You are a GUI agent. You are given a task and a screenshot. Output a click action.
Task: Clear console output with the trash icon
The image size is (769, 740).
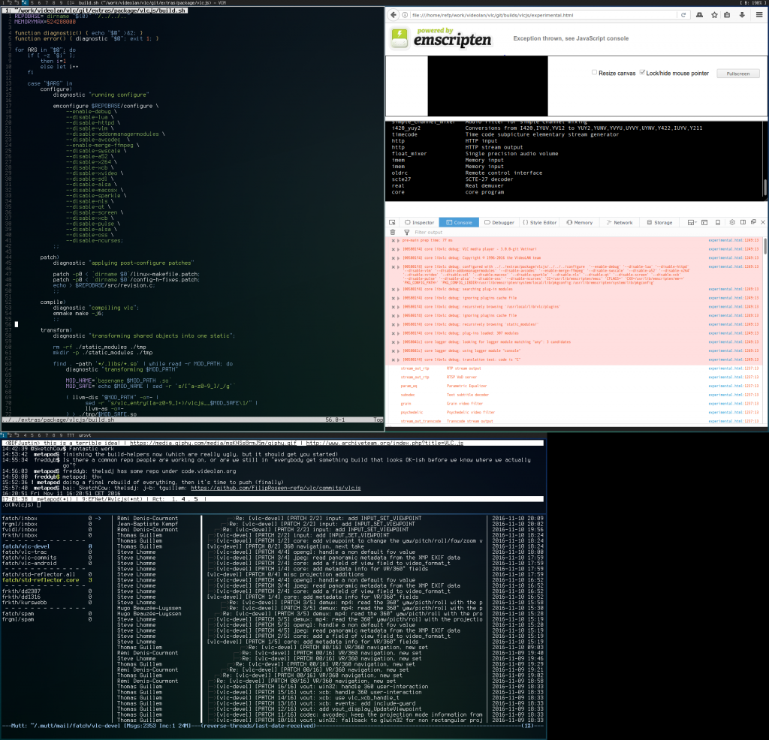coord(392,233)
